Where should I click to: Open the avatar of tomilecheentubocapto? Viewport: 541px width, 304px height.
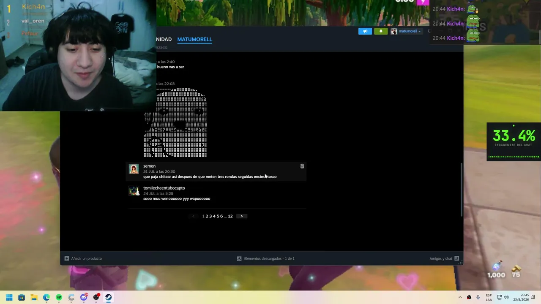pyautogui.click(x=134, y=191)
